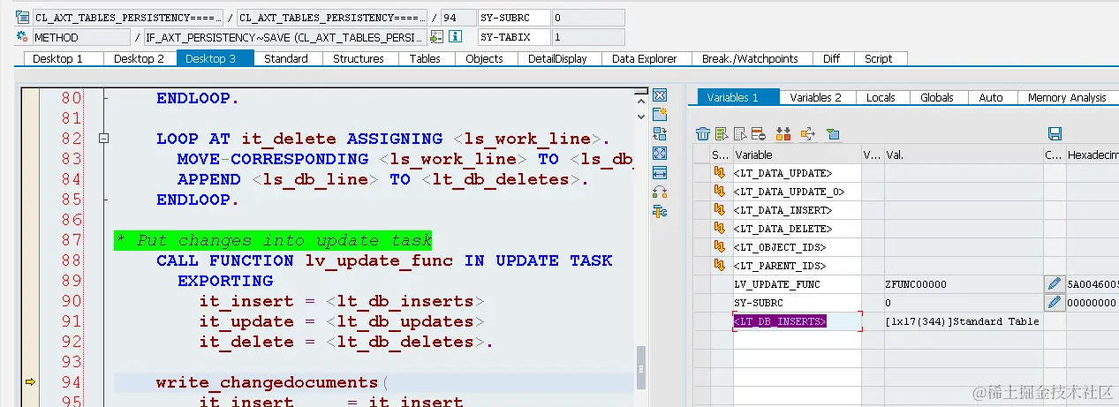Click the insert row icon in variables toolbar
Image resolution: width=1119 pixels, height=407 pixels.
pyautogui.click(x=722, y=134)
